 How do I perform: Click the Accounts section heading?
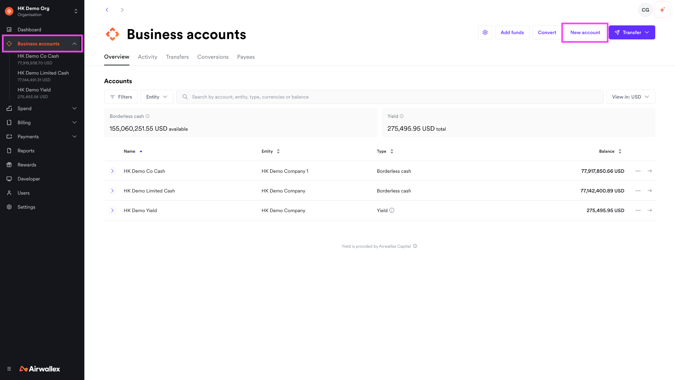(118, 81)
